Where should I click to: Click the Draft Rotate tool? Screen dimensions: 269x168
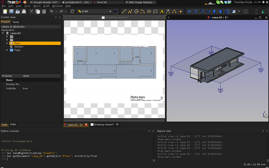click(x=195, y=11)
